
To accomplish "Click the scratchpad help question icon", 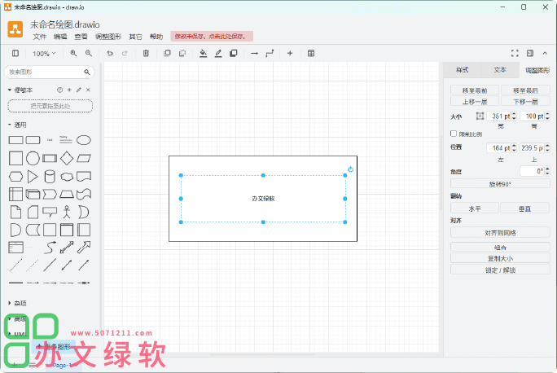I will pos(59,90).
